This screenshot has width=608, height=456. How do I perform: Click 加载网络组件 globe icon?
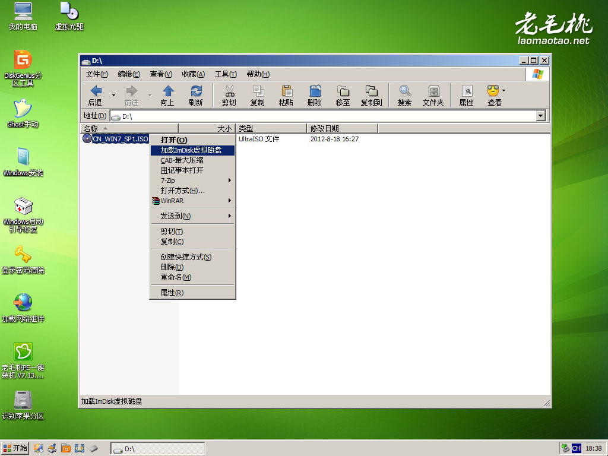[23, 308]
